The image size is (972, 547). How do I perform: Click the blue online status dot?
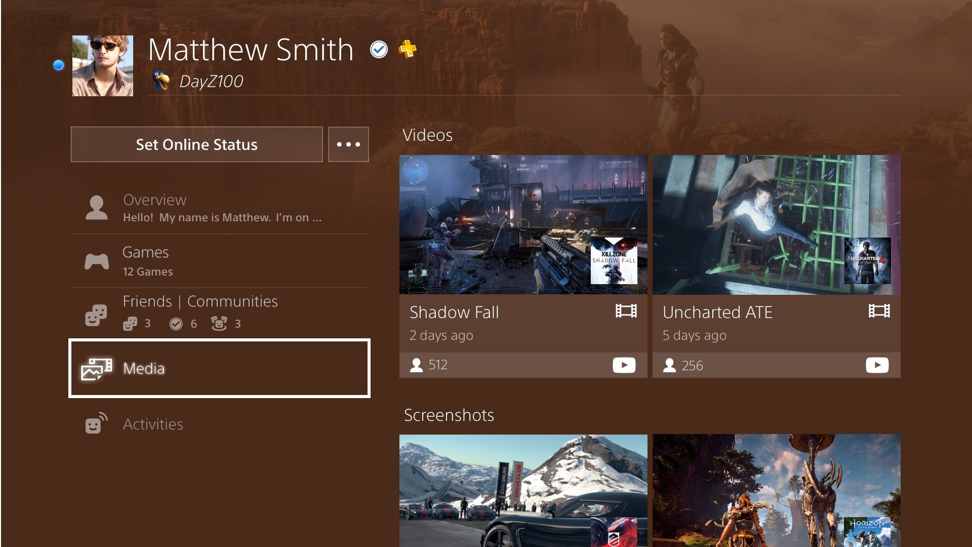point(59,65)
